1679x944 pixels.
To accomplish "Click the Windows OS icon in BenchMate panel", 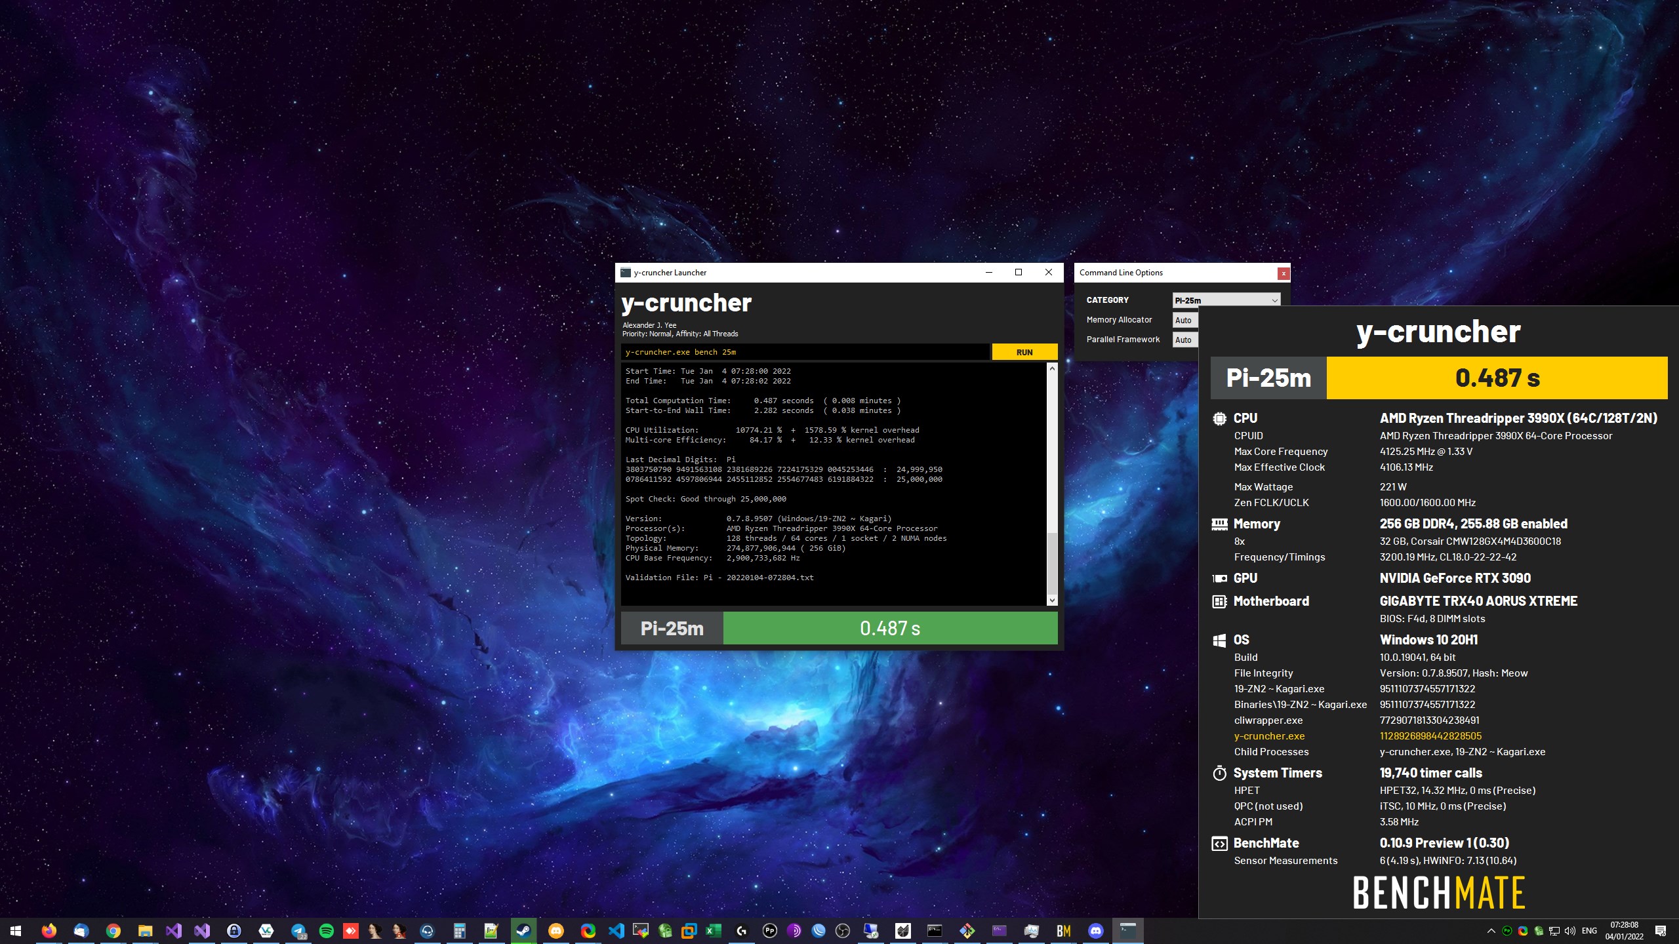I will click(x=1219, y=640).
